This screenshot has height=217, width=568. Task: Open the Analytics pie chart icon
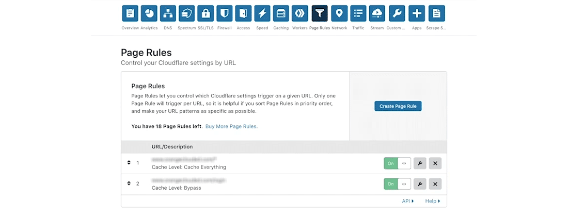pyautogui.click(x=149, y=13)
